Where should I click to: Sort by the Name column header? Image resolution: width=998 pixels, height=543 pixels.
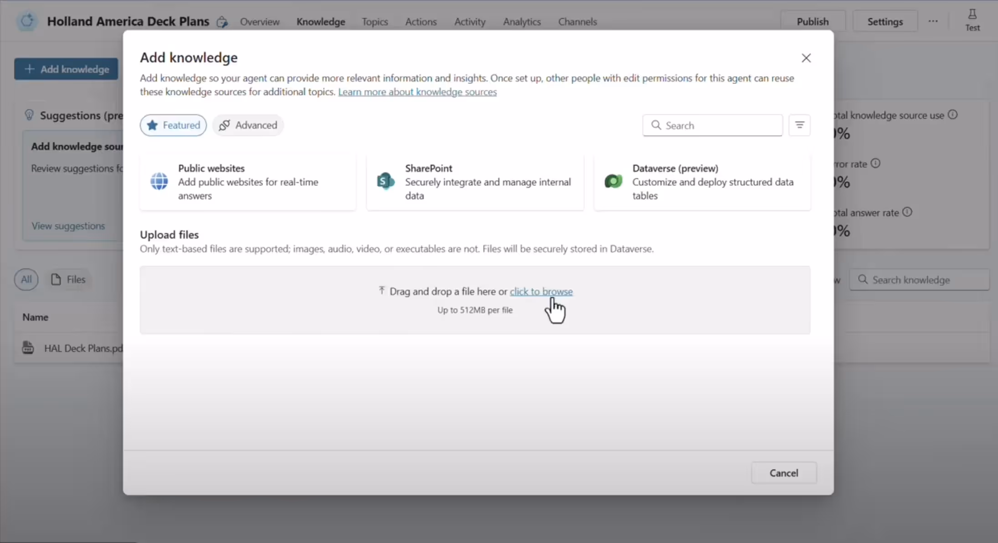(35, 317)
